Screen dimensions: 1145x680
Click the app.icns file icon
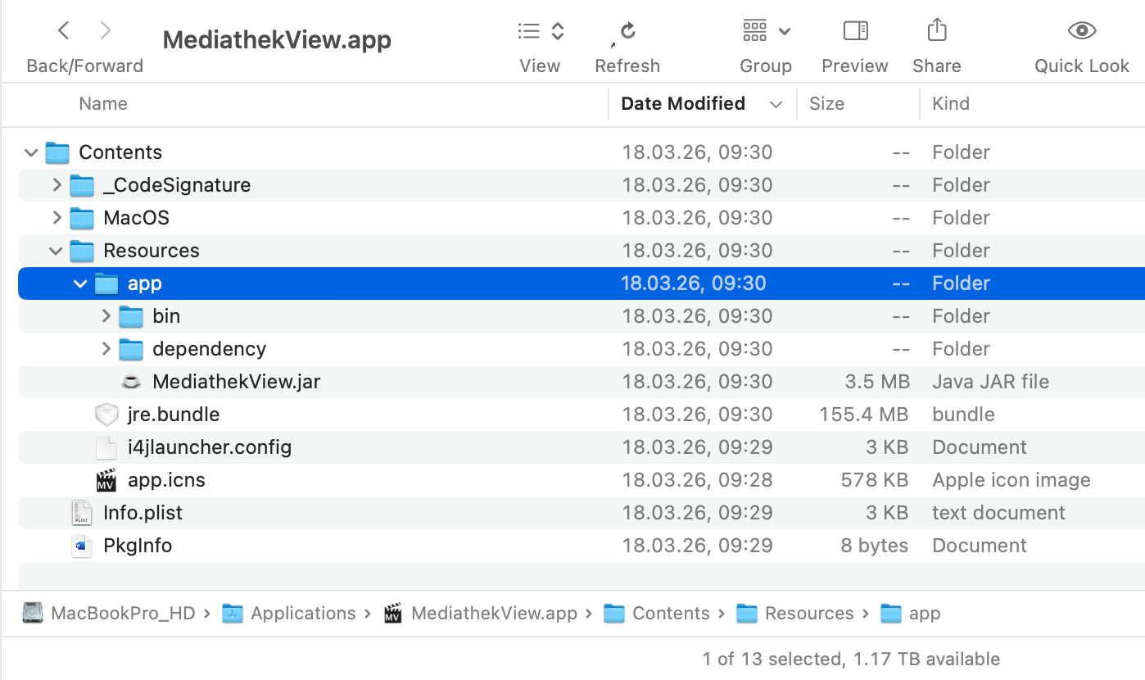tap(106, 480)
